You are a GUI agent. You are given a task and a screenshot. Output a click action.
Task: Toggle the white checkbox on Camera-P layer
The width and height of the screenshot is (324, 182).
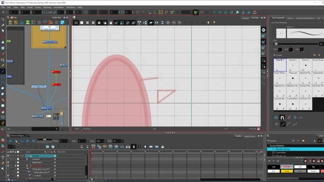pos(18,159)
